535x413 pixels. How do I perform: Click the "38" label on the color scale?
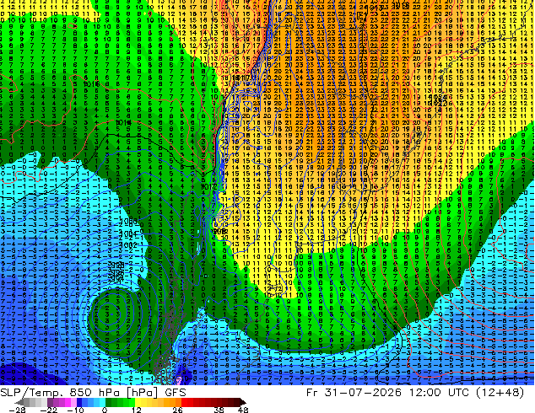click(219, 410)
